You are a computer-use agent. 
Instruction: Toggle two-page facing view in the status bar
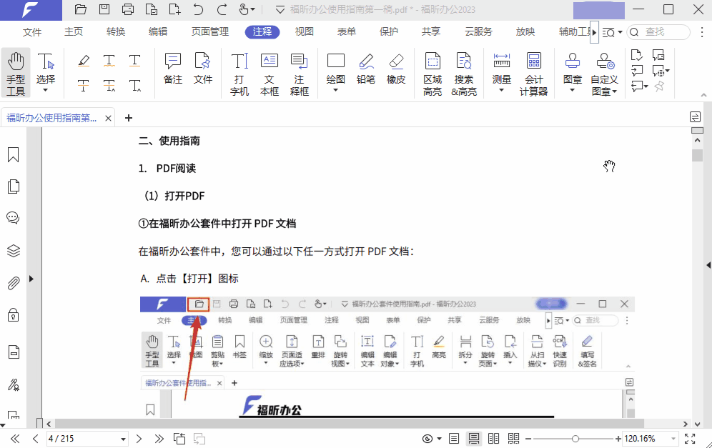coord(493,438)
